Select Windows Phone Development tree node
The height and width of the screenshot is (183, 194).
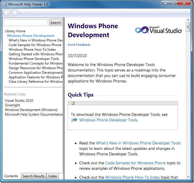point(31,36)
